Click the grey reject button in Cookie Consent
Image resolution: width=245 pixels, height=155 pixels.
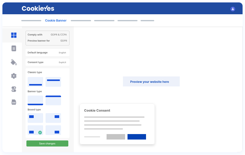pos(116,137)
